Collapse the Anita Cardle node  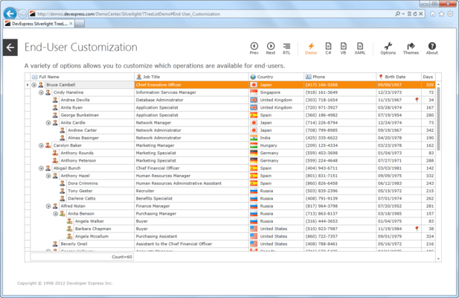click(48, 123)
